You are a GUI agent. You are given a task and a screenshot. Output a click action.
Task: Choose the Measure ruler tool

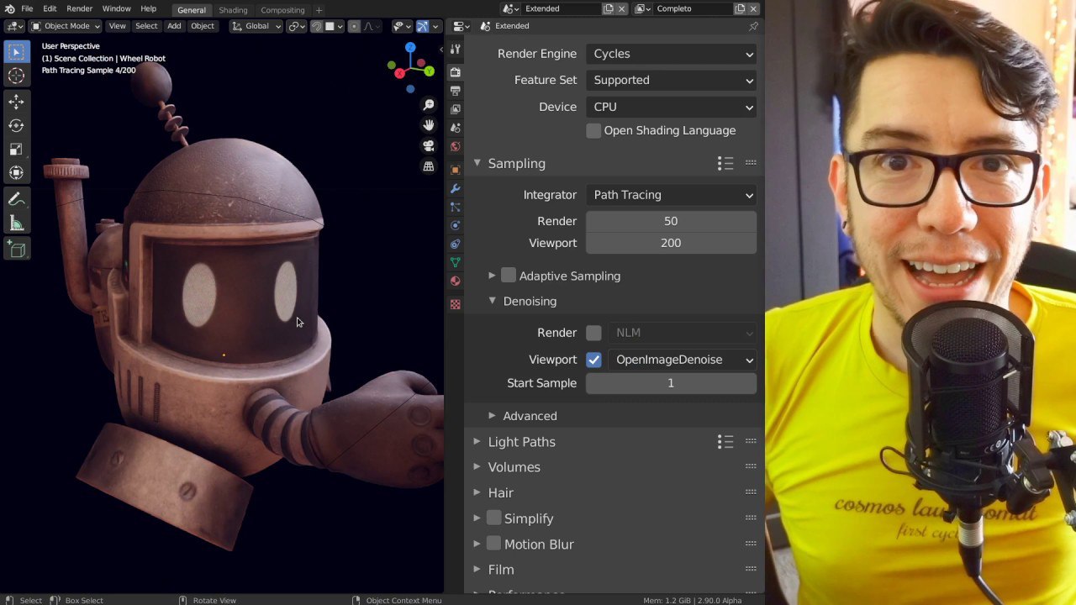(16, 224)
